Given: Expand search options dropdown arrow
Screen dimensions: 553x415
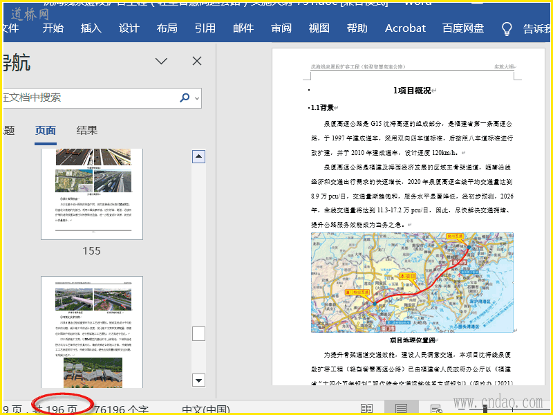Looking at the screenshot, I should [x=197, y=98].
